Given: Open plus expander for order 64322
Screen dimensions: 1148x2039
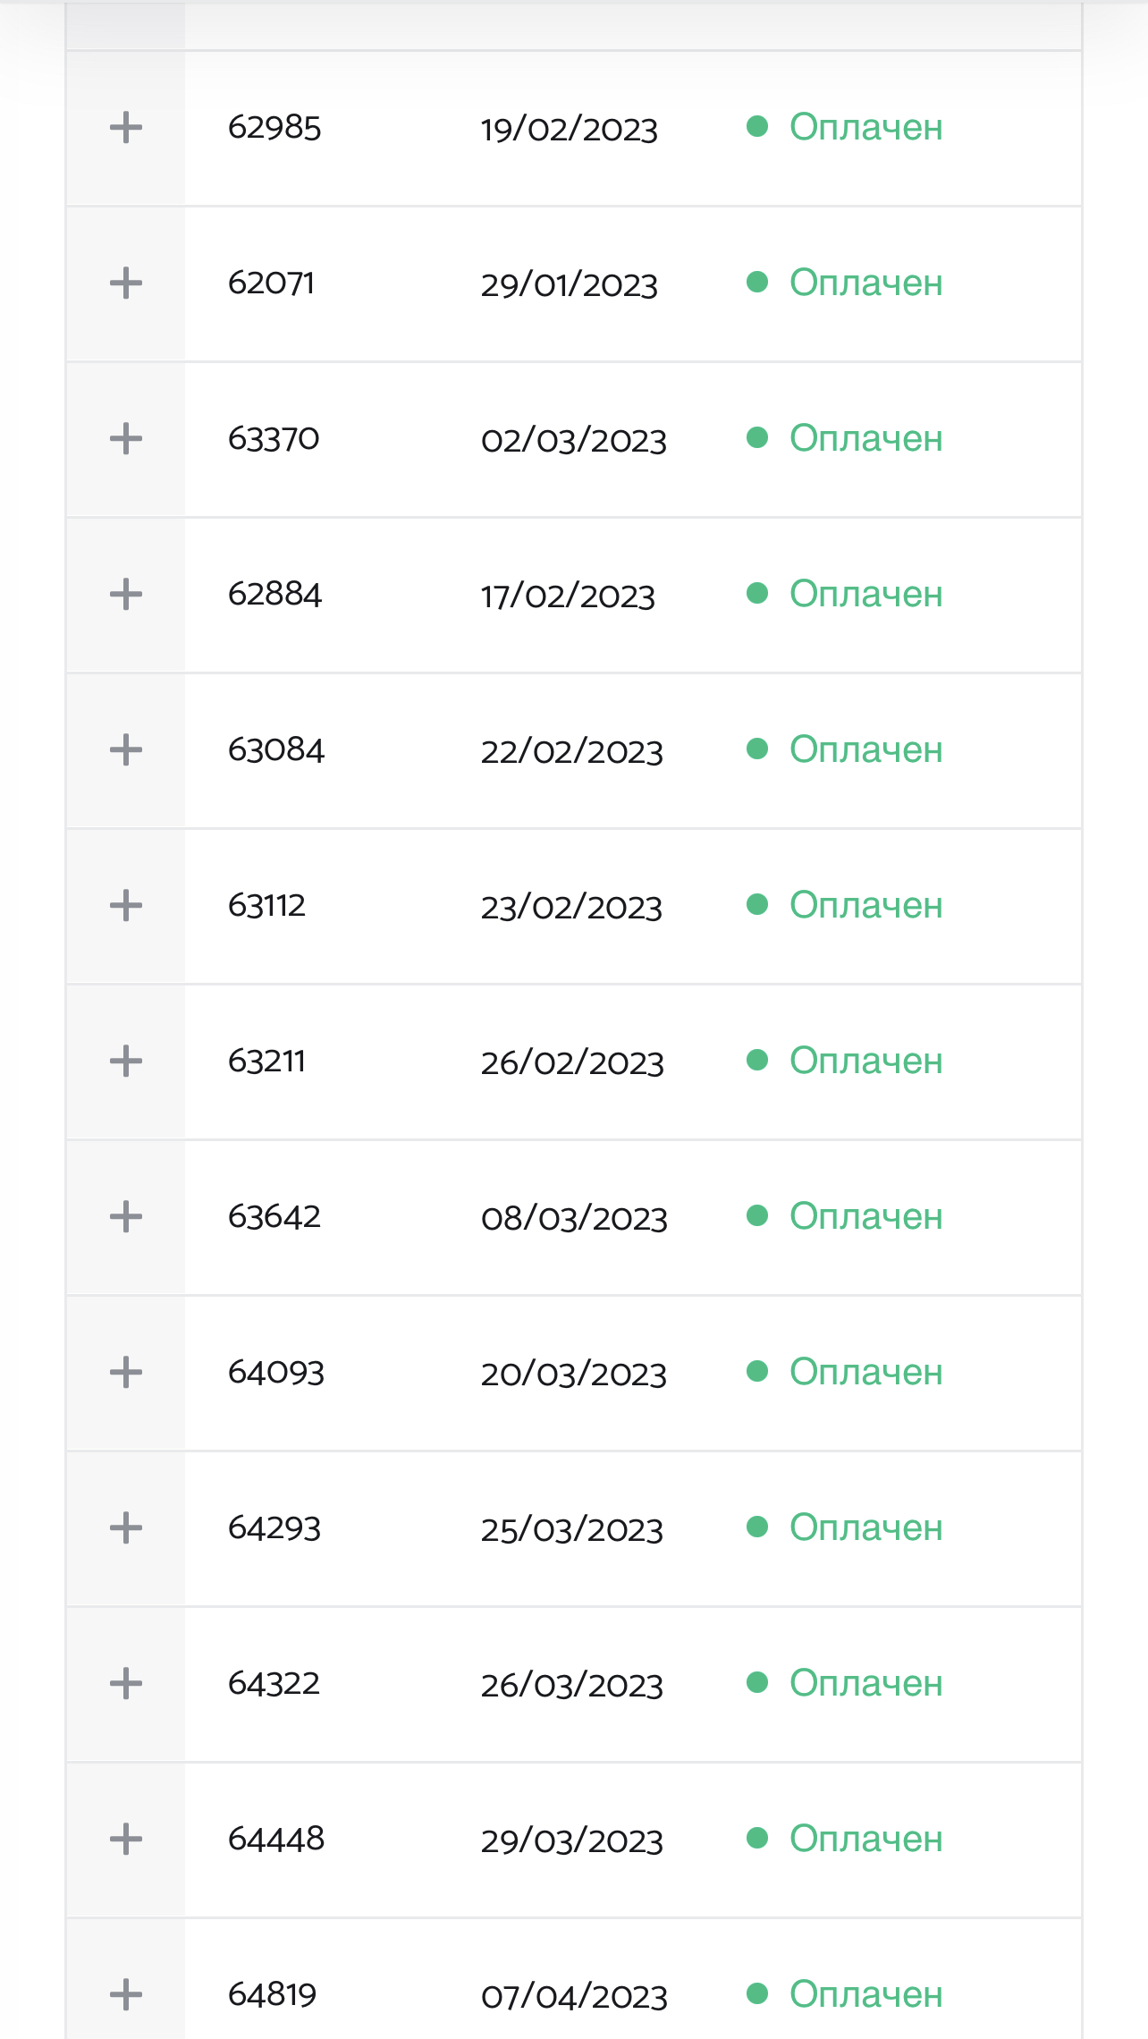Looking at the screenshot, I should 126,1684.
